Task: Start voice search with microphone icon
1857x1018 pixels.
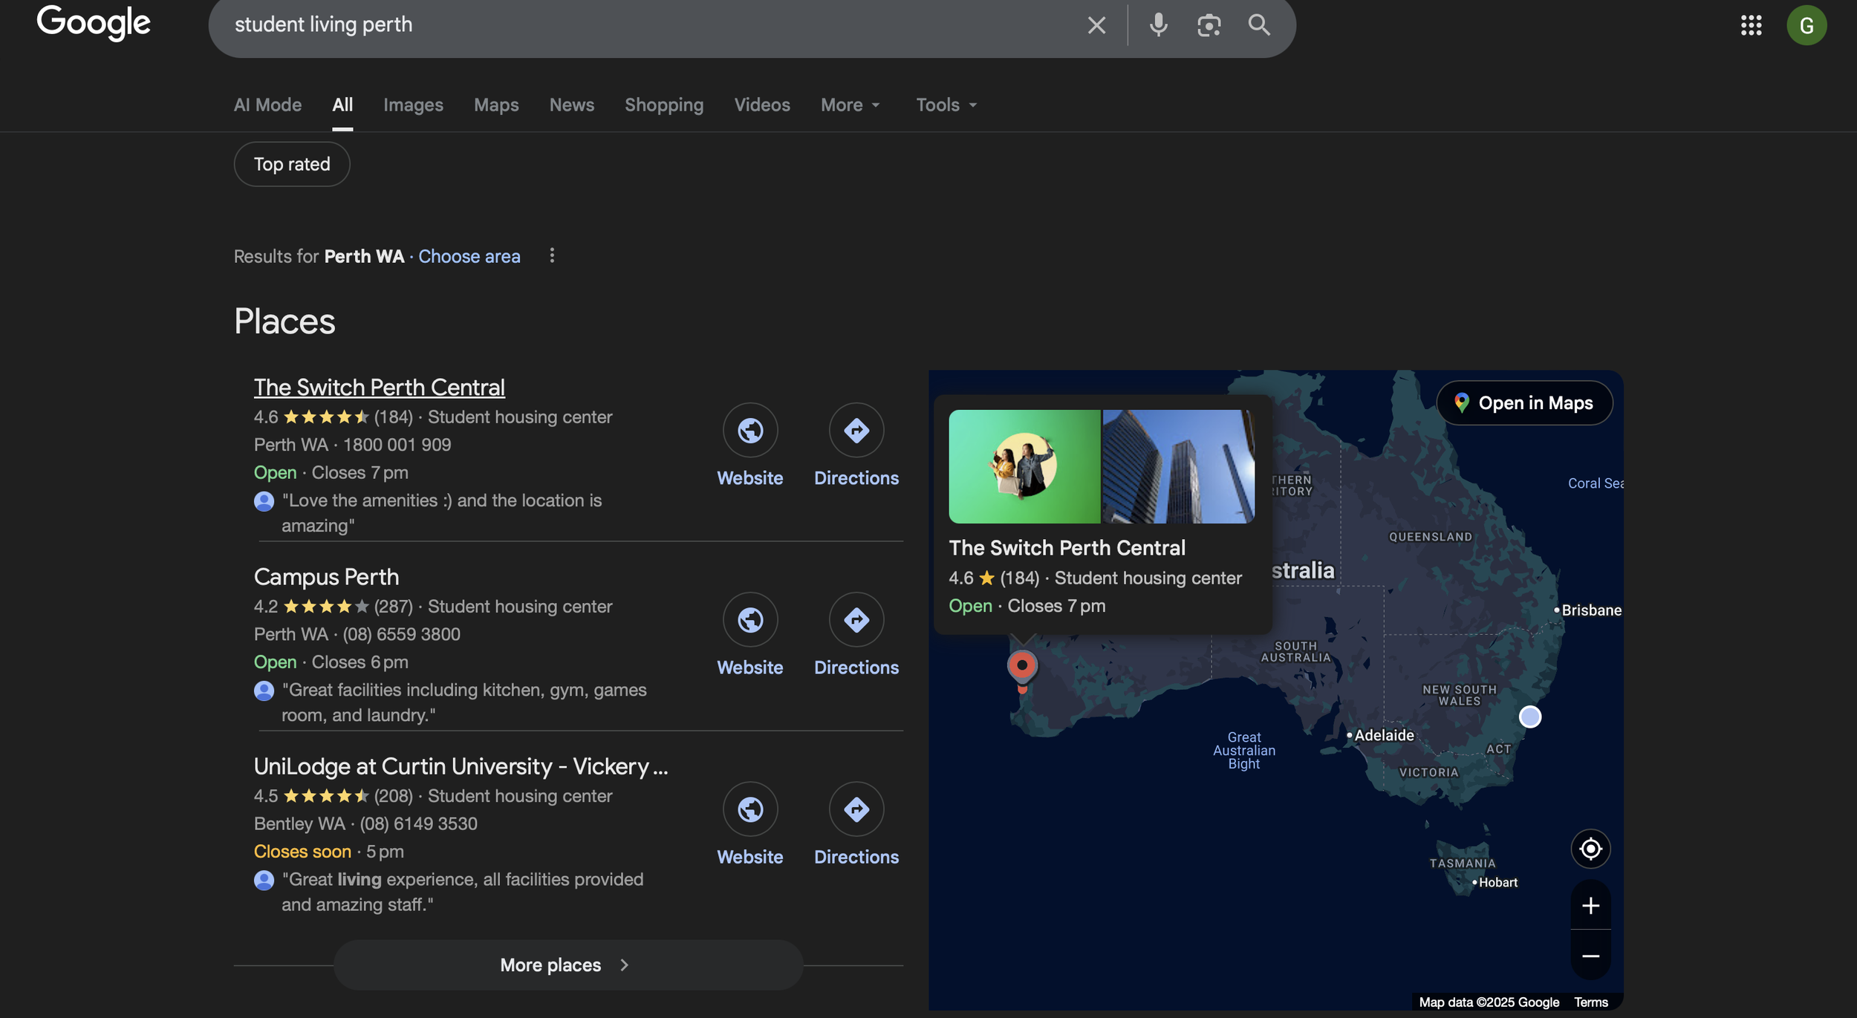Action: tap(1158, 25)
